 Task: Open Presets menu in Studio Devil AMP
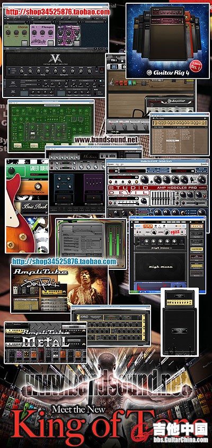tap(204, 164)
